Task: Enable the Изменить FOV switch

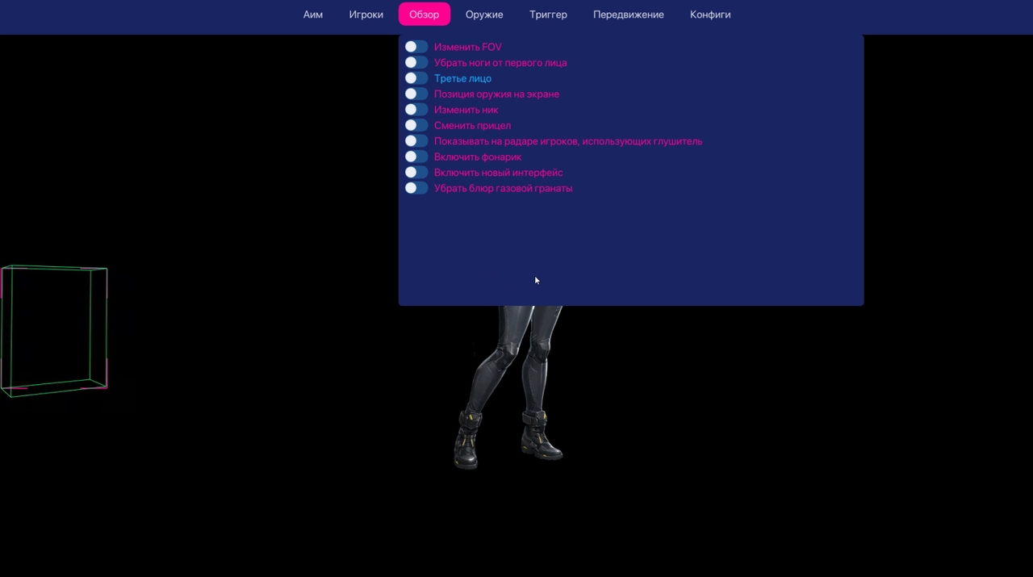Action: [x=416, y=47]
